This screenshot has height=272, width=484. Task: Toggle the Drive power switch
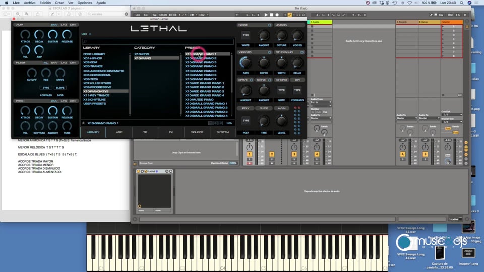252,80
